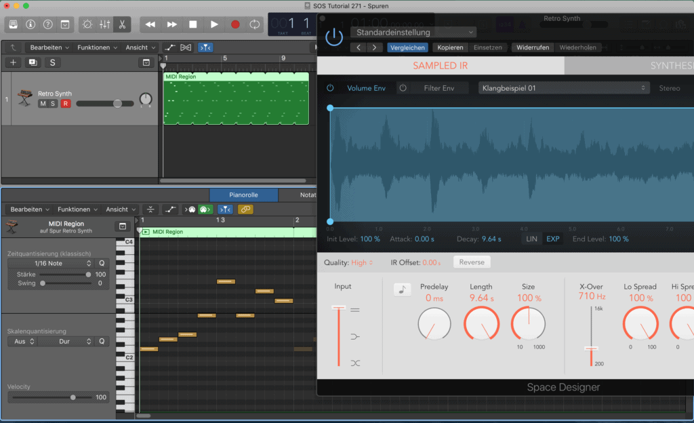
Task: Open the Standardeinstellung preset dropdown
Action: click(x=415, y=32)
